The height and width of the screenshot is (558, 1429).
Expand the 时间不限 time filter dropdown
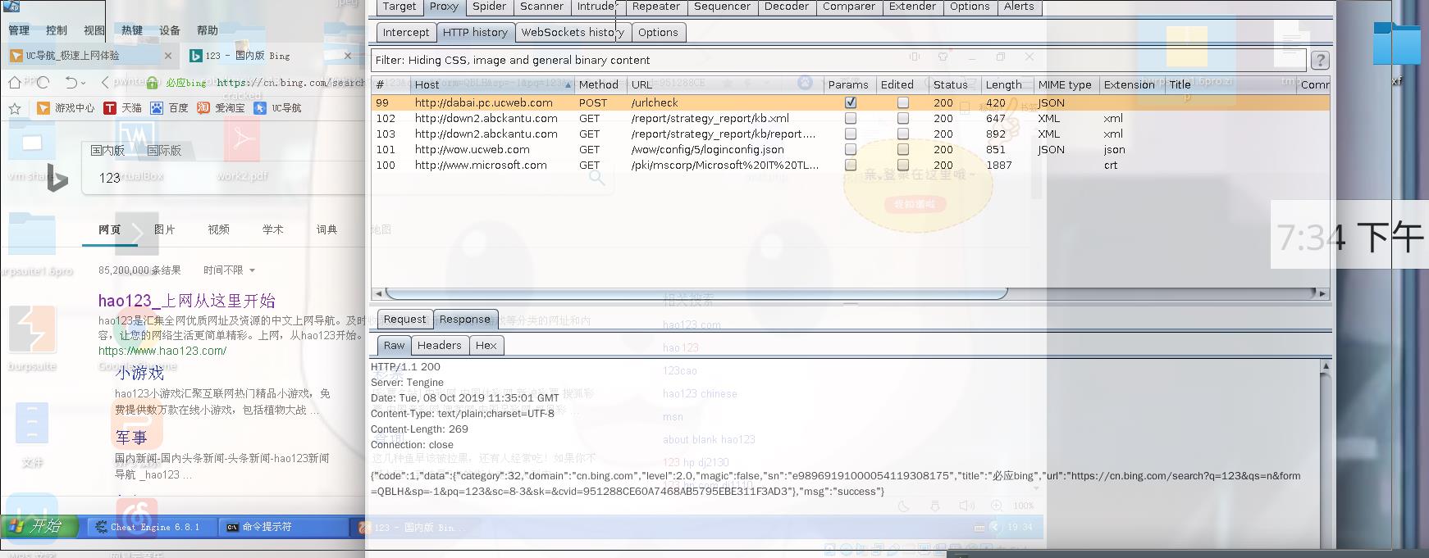pyautogui.click(x=229, y=270)
